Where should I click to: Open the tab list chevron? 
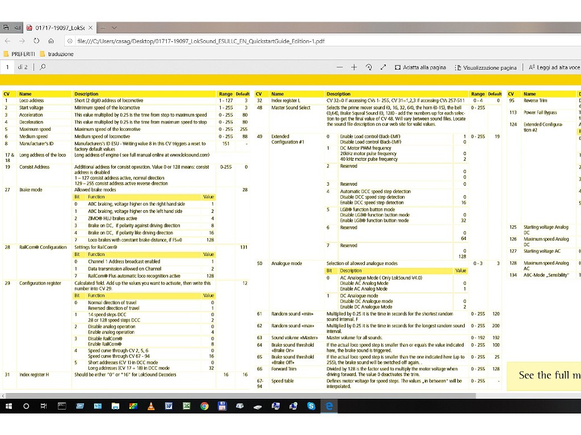[114, 27]
